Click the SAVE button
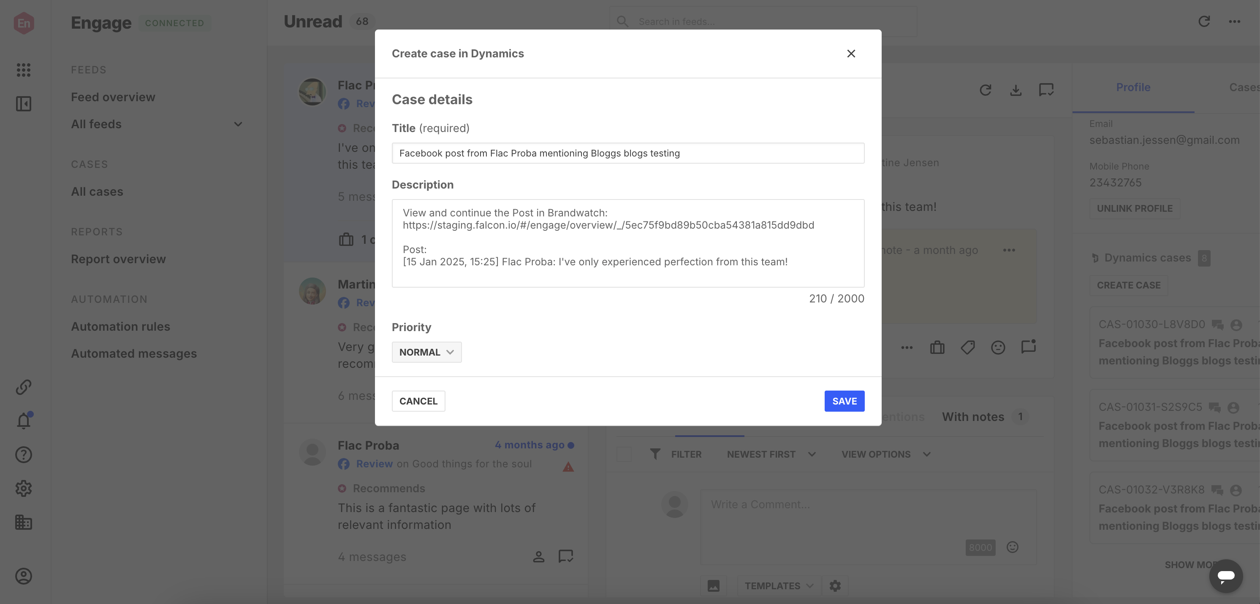 pos(844,401)
